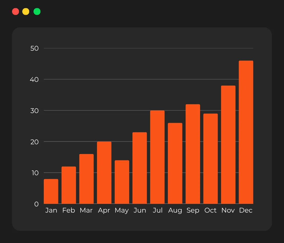
Task: Click the Jan month label
Action: coord(51,211)
